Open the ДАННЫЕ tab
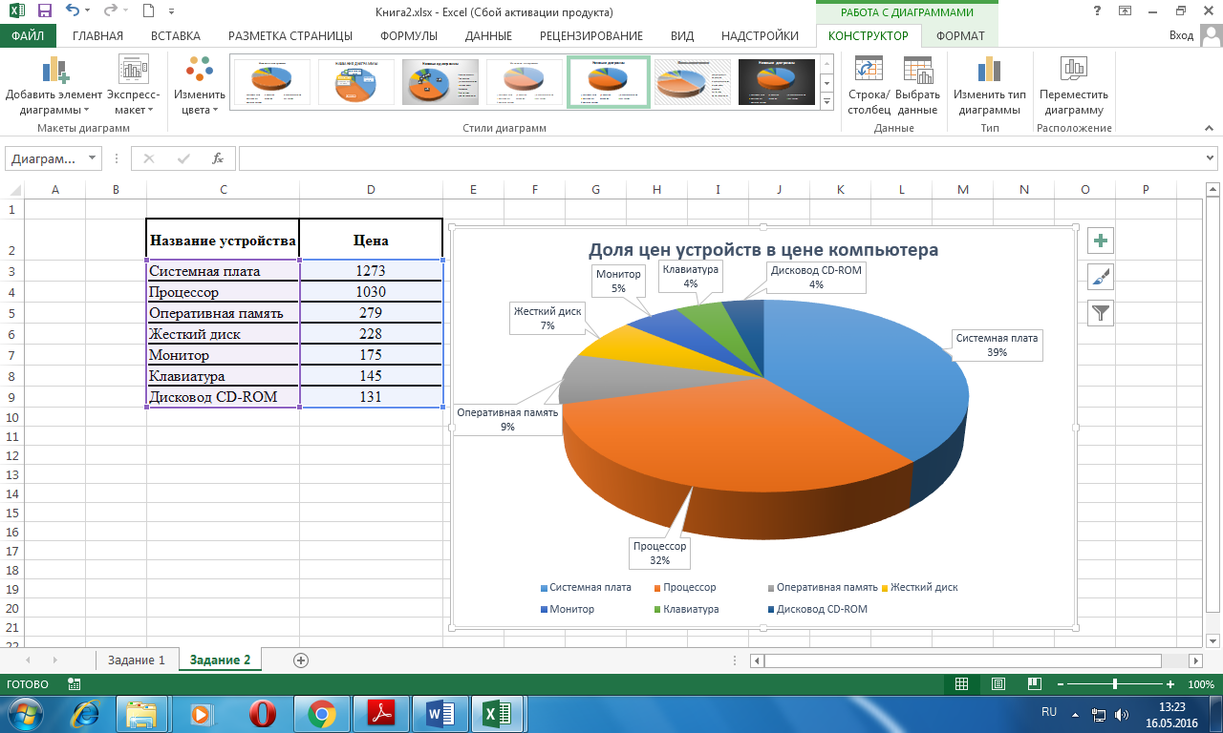The width and height of the screenshot is (1223, 733). [488, 36]
